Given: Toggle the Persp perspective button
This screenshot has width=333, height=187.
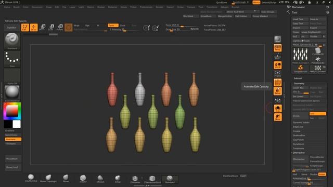Looking at the screenshot, I should (x=277, y=48).
